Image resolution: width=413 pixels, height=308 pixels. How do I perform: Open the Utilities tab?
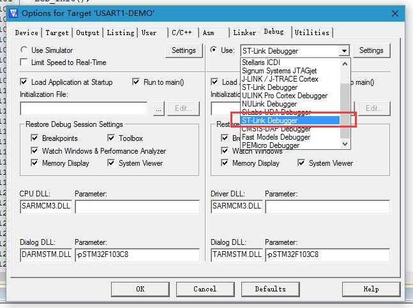pyautogui.click(x=312, y=33)
